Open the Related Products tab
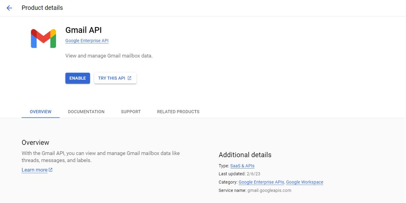406x203 pixels. (x=178, y=112)
